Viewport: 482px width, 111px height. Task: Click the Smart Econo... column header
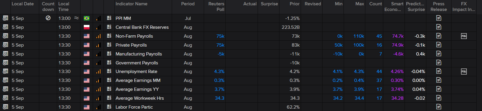click(x=394, y=7)
